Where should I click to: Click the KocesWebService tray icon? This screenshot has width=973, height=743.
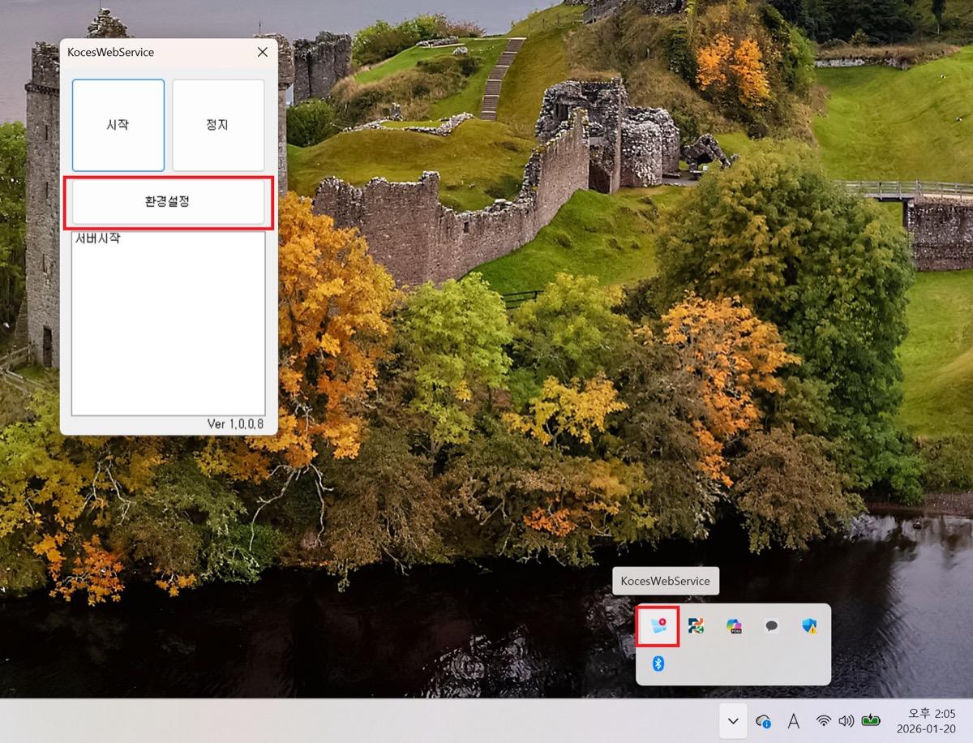coord(658,625)
